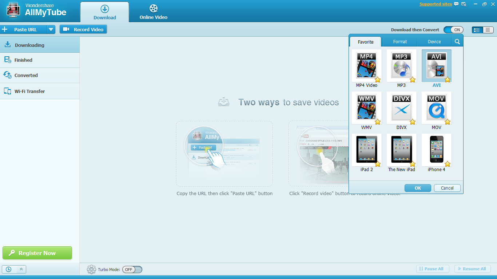
Task: Open the Device tab in format picker
Action: point(434,42)
